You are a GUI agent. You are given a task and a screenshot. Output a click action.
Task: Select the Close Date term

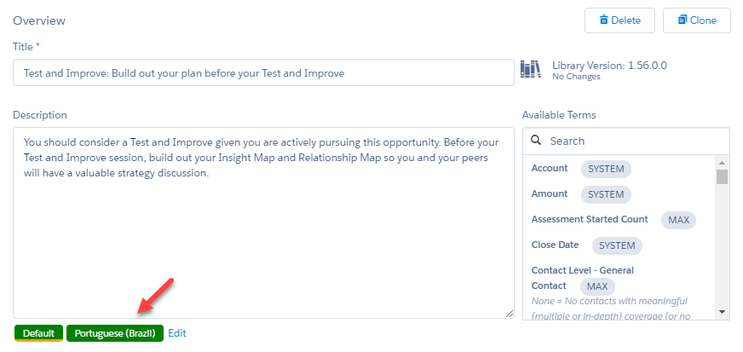(x=555, y=245)
